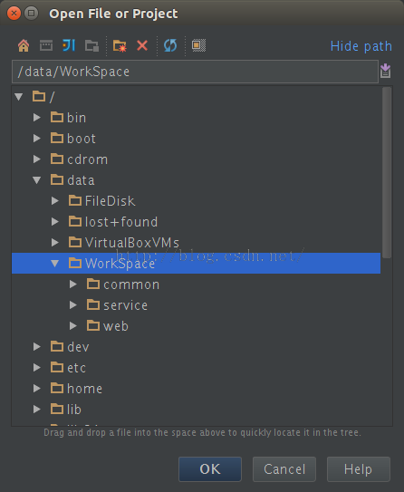Refresh the file tree
Image resolution: width=404 pixels, height=492 pixels.
tap(170, 45)
